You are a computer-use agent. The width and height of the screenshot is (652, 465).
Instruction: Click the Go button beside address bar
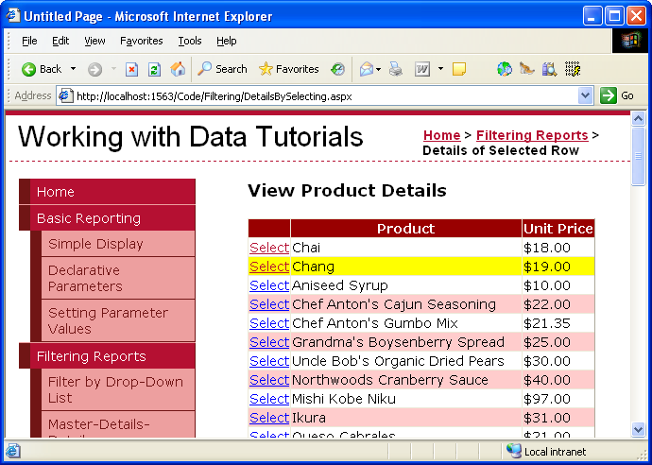point(617,95)
